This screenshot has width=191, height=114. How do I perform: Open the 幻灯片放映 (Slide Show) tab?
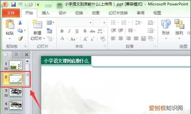click(x=118, y=13)
